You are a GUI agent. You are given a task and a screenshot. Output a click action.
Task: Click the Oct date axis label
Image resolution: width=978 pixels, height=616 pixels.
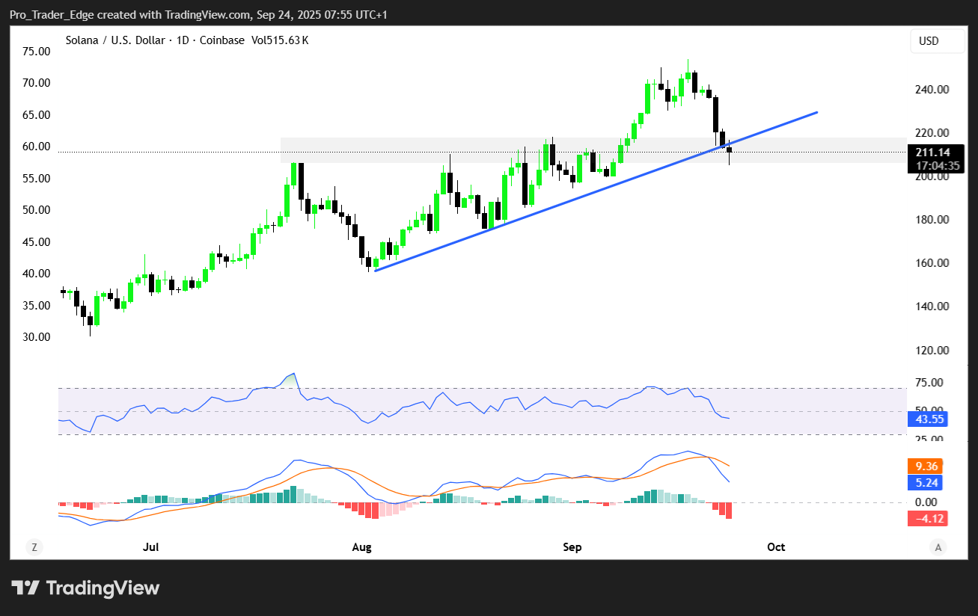pyautogui.click(x=776, y=547)
